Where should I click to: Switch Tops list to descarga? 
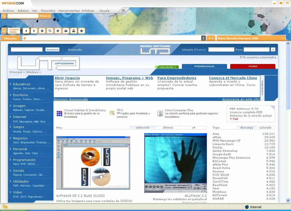[246, 128]
